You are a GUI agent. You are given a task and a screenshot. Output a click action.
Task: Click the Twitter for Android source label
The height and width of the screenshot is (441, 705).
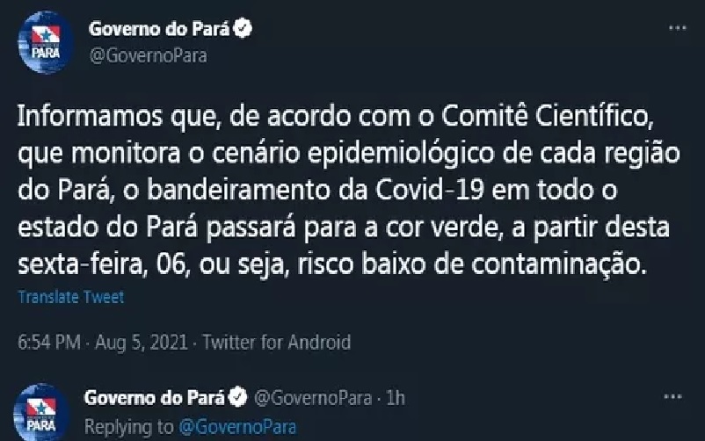tap(280, 342)
